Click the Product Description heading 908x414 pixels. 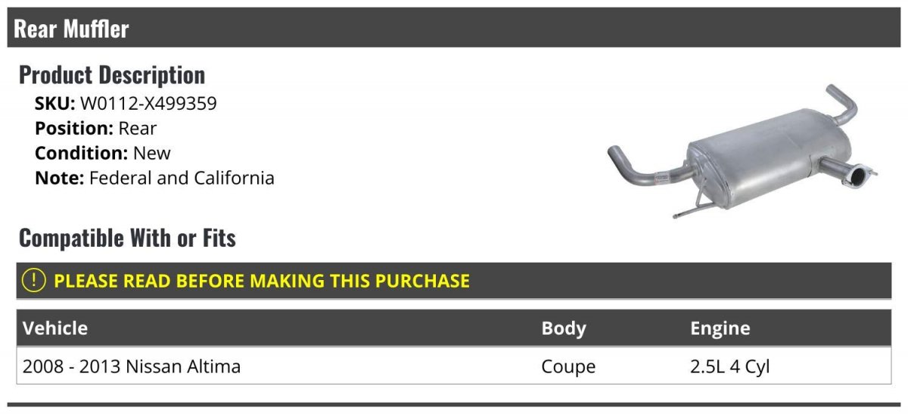tap(112, 75)
